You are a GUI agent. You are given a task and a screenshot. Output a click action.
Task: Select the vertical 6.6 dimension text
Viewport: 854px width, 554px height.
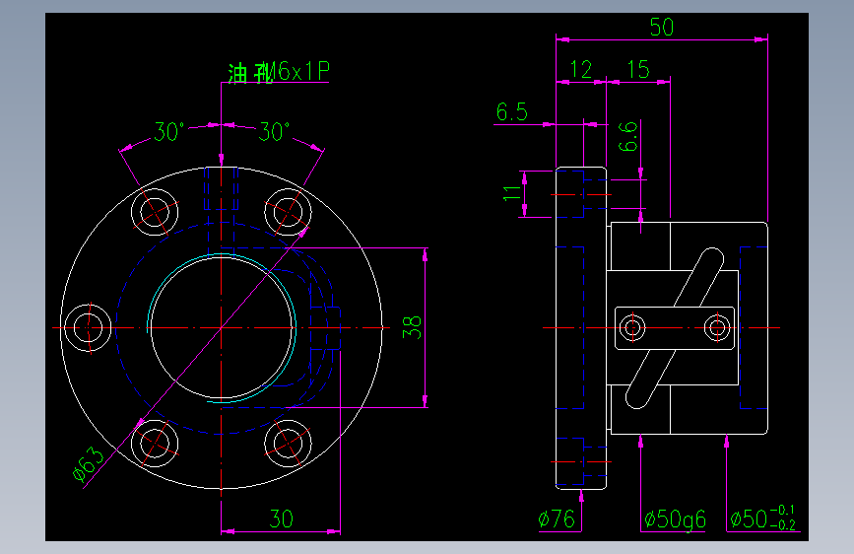coord(628,136)
